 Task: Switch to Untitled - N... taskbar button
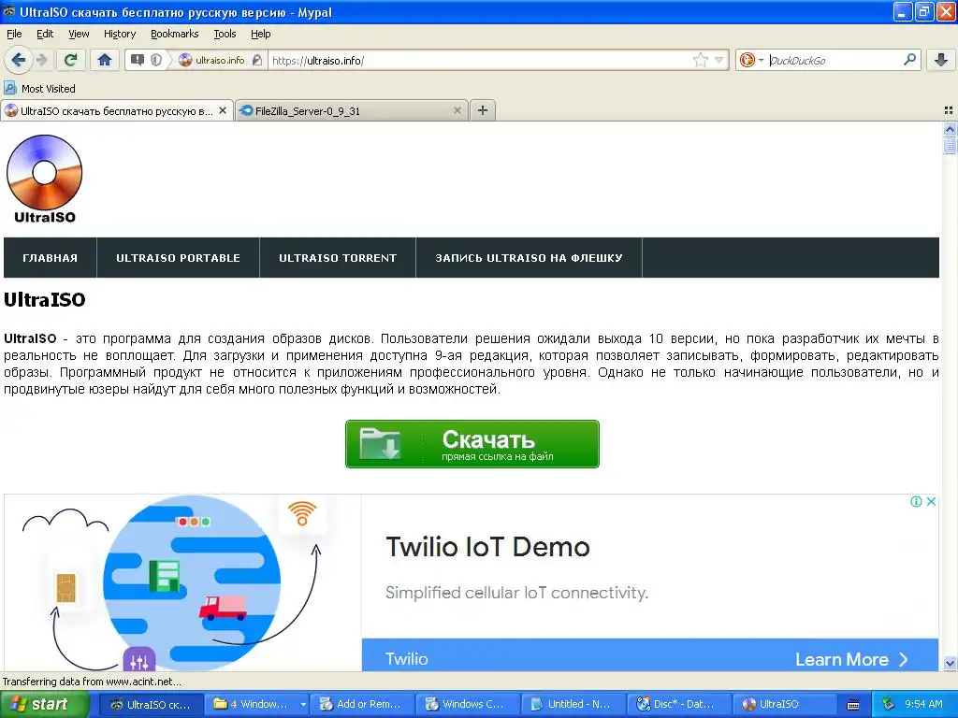tap(573, 704)
